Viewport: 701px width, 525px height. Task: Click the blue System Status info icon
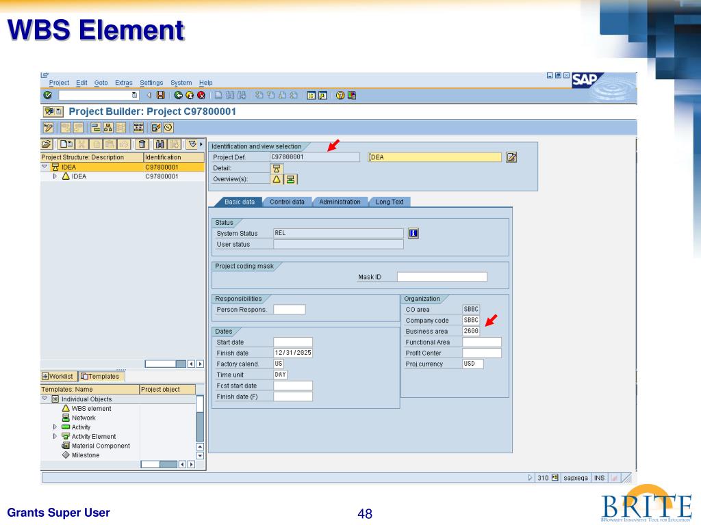pyautogui.click(x=413, y=233)
